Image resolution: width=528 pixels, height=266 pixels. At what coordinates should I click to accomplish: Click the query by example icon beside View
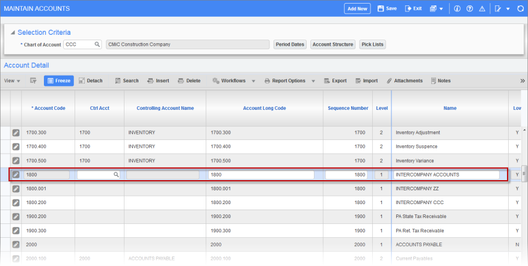(33, 80)
